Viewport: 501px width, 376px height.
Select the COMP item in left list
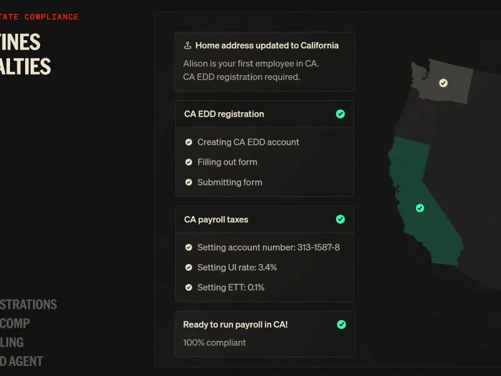14,323
